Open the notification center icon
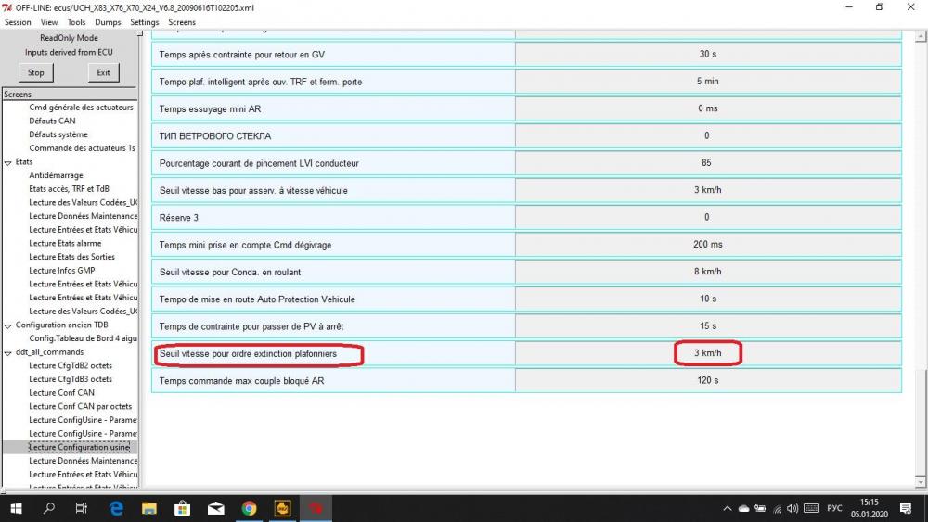Image resolution: width=928 pixels, height=522 pixels. tap(906, 508)
